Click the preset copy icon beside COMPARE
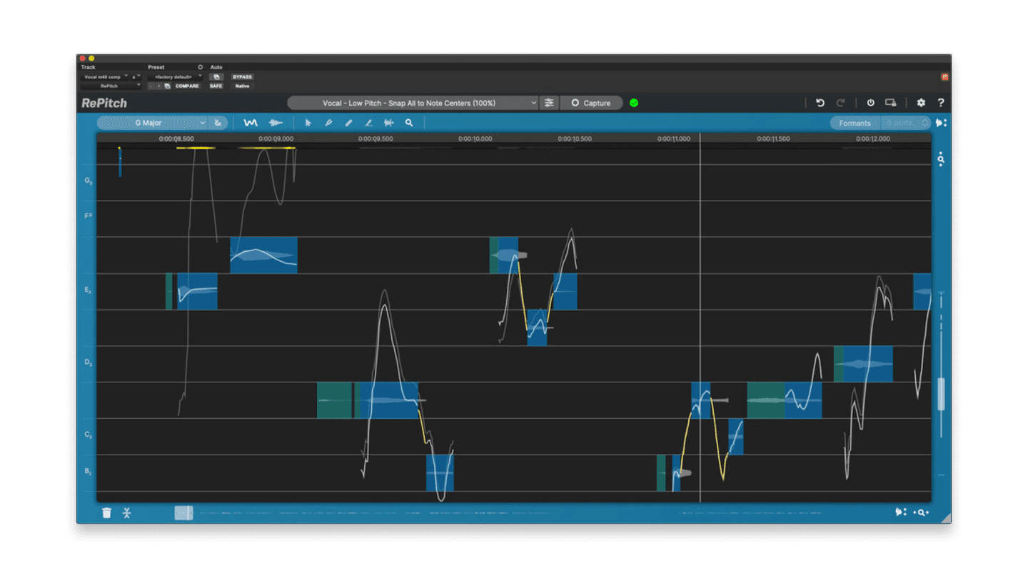Screen dimensions: 1028x578 point(167,86)
